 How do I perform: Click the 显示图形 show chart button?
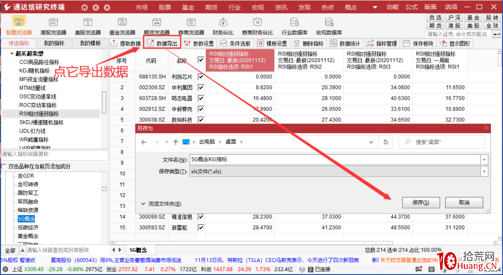(x=455, y=44)
